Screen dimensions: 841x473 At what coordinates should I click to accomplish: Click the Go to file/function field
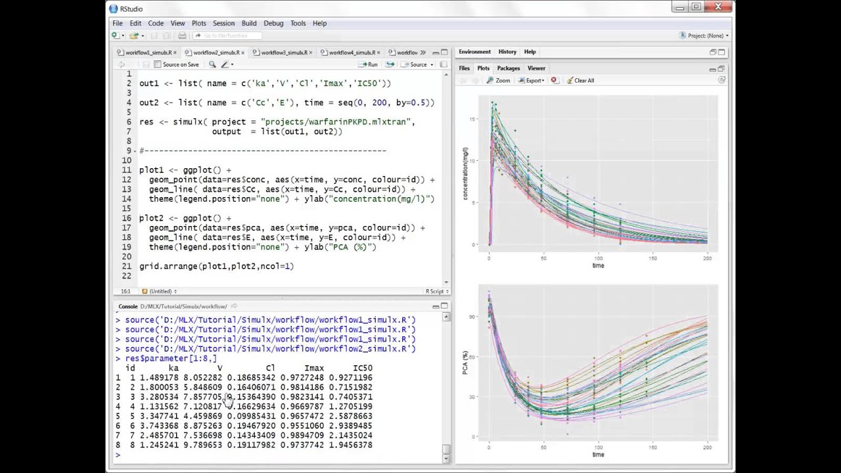pos(227,35)
